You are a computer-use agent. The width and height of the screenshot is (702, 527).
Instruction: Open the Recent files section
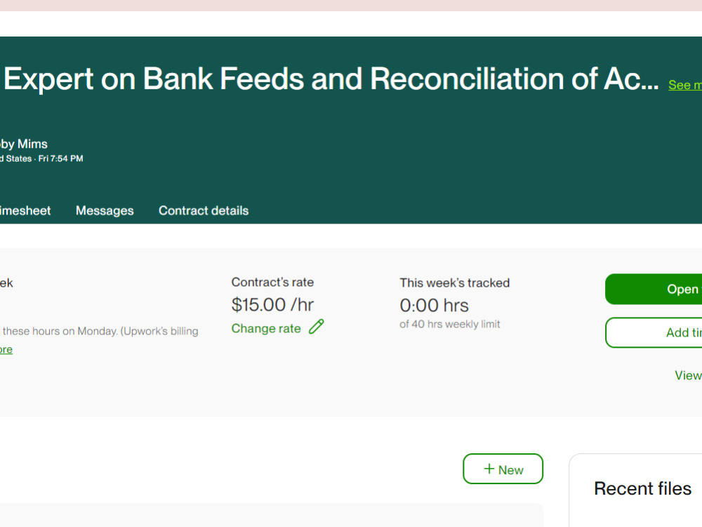pos(642,488)
